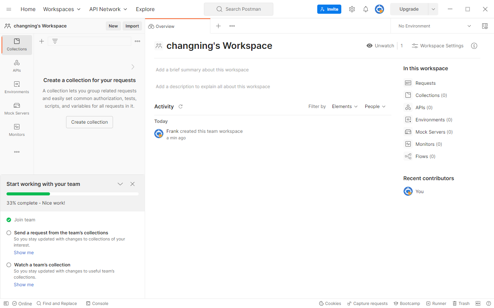The width and height of the screenshot is (494, 308).
Task: Select the Send a request radio circle
Action: 9,233
